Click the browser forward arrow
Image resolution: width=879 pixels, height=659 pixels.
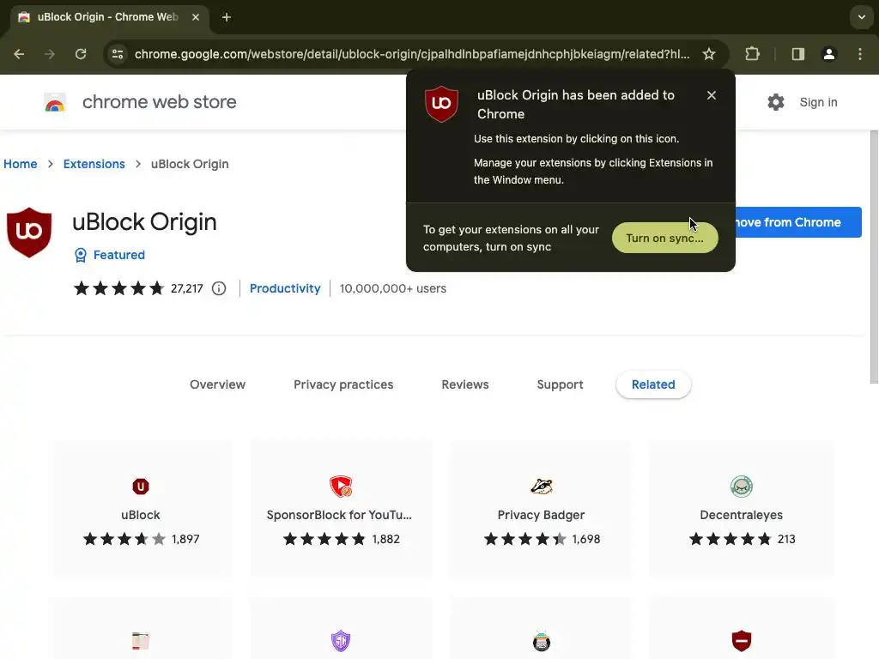point(50,54)
